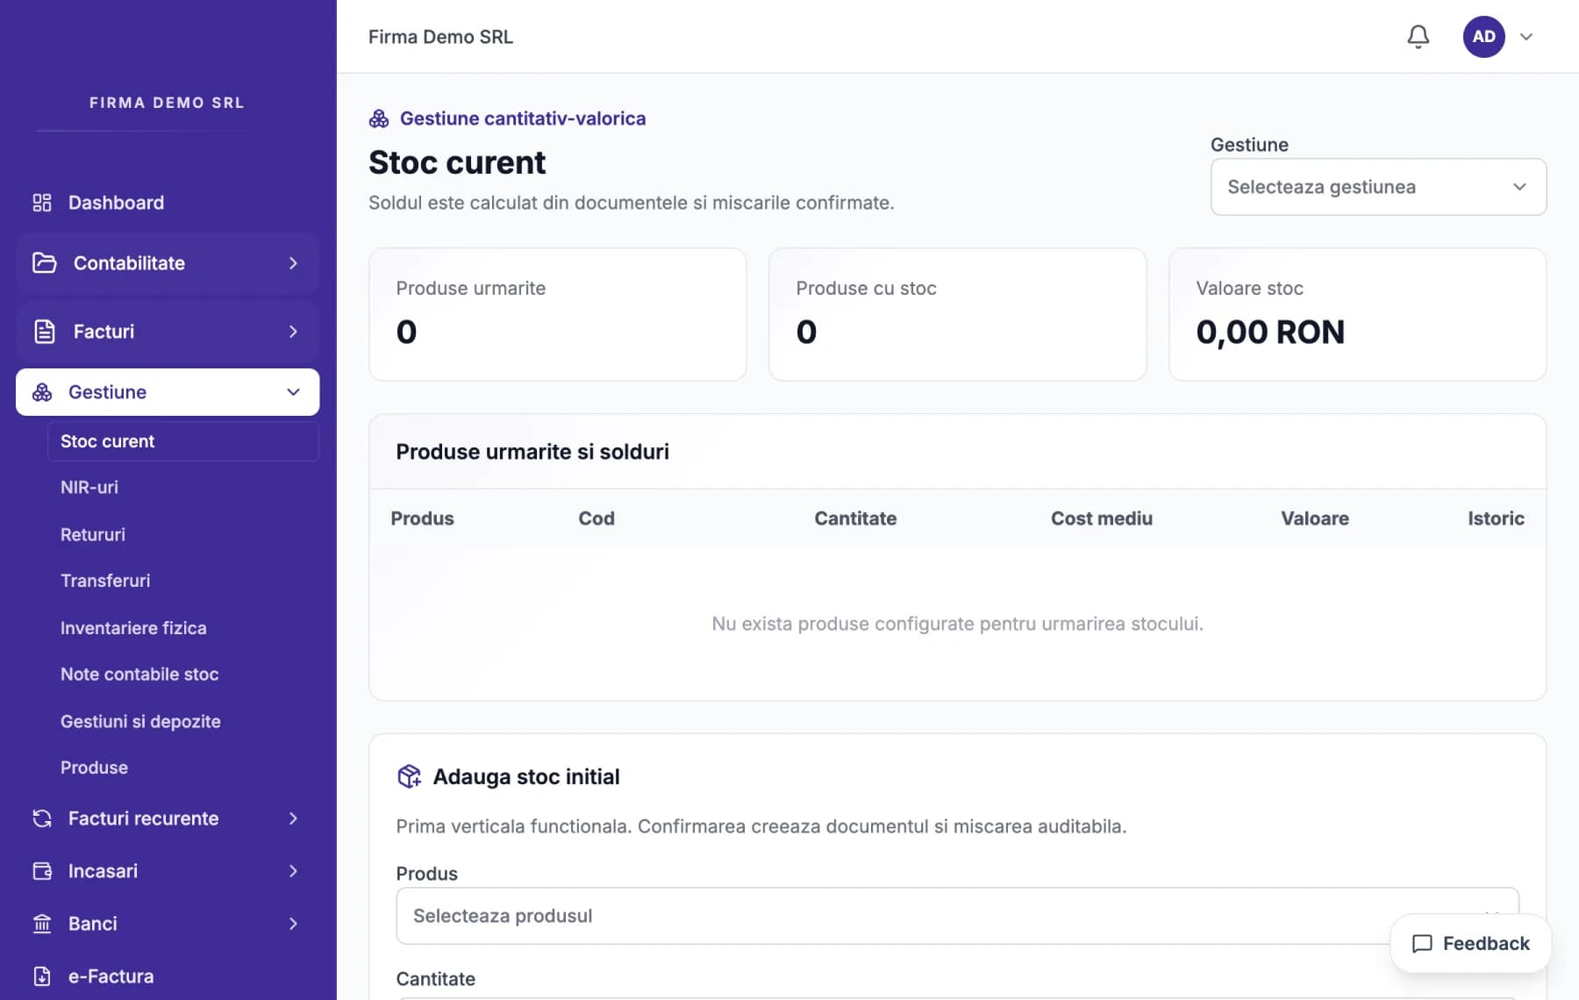The image size is (1579, 1000).
Task: Click the Contabilitate folder icon
Action: (44, 263)
